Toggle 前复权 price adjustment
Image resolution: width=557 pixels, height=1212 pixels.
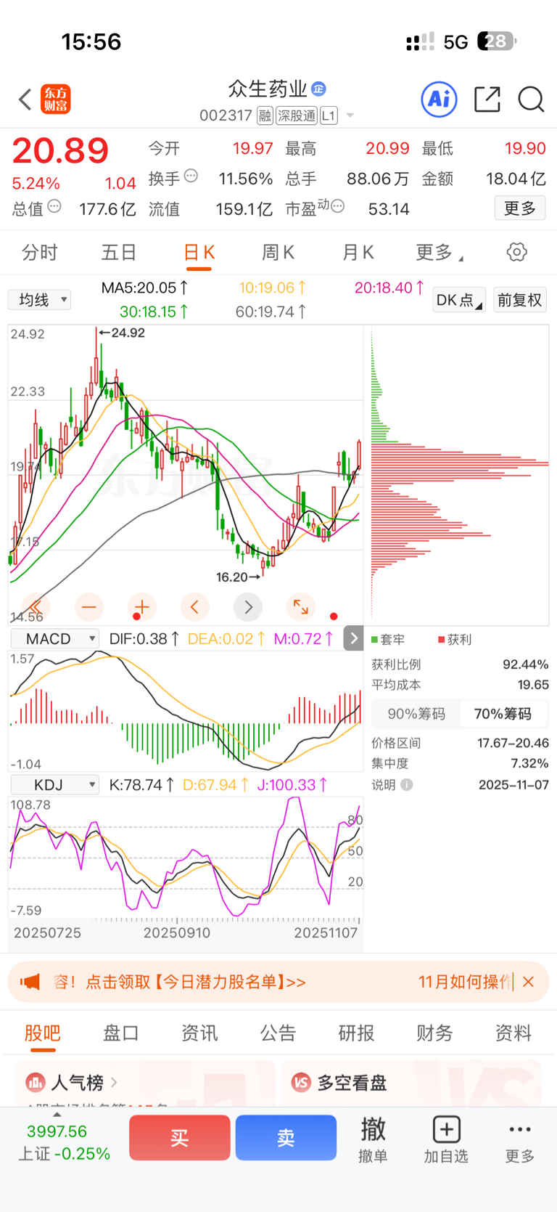[520, 300]
